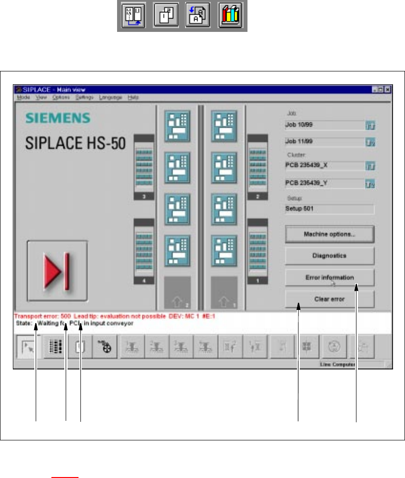Open the Settings menu
The image size is (405, 478).
coord(84,97)
